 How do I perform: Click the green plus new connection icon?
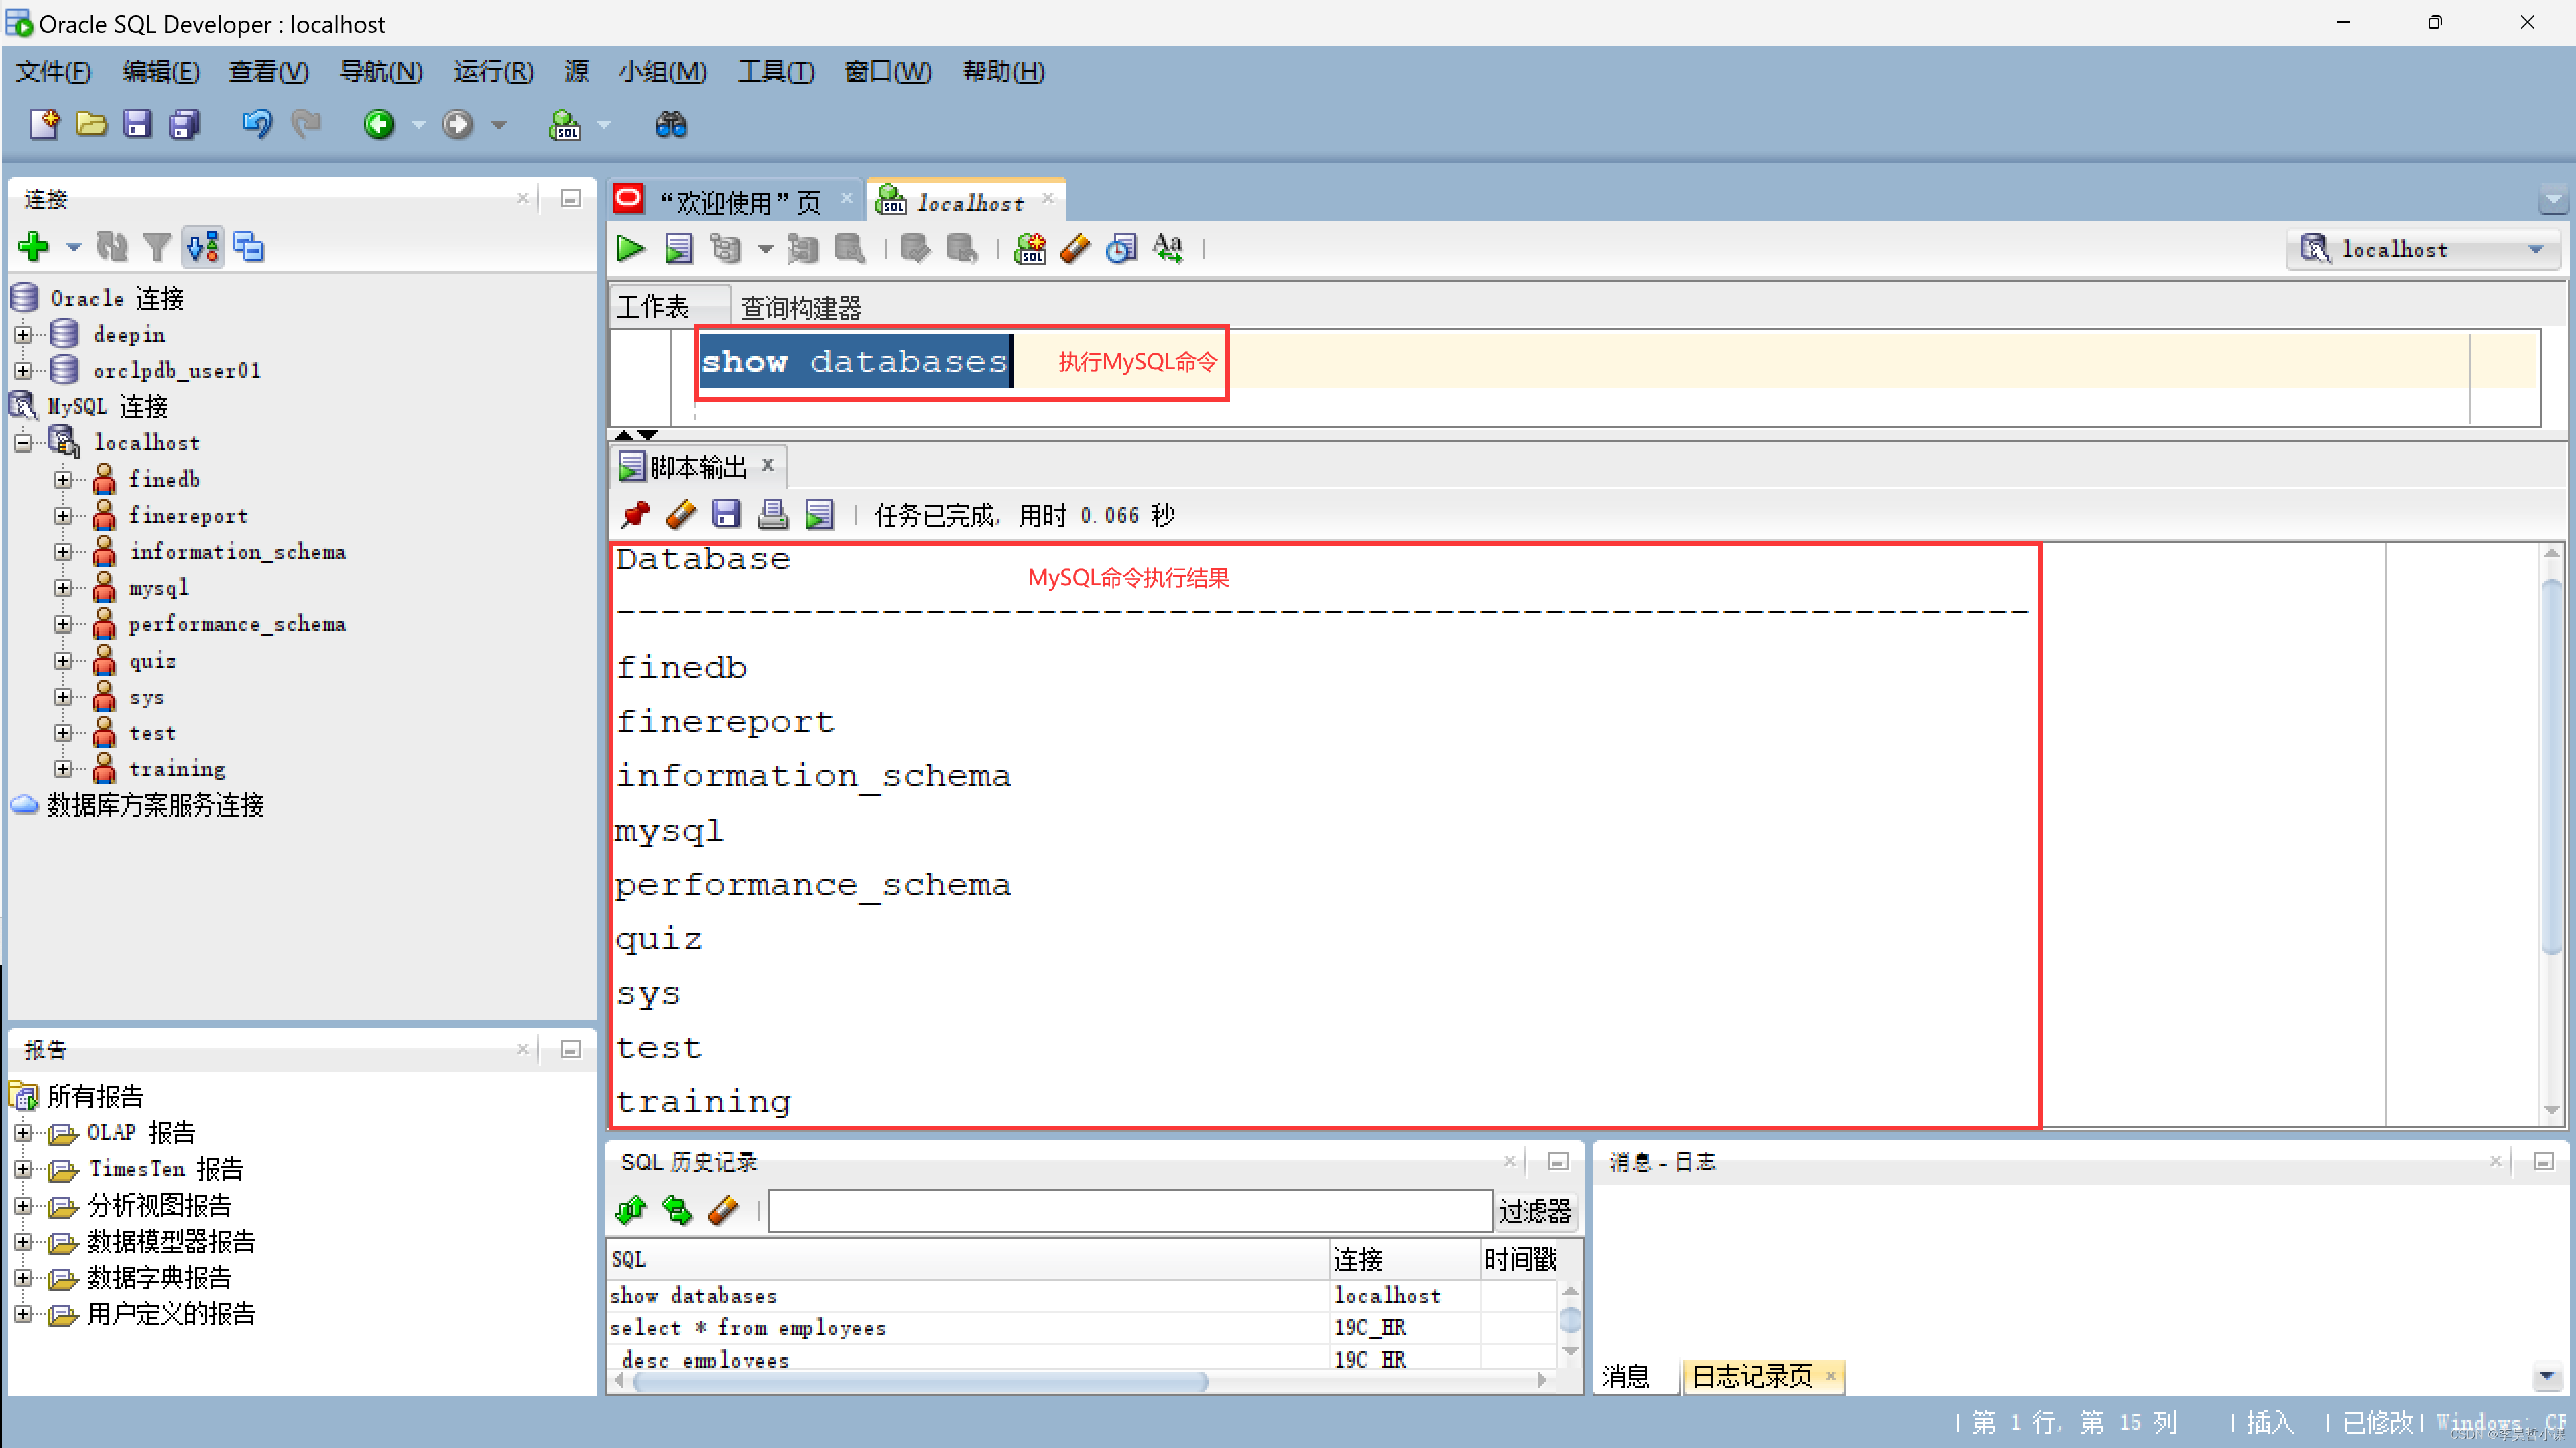(34, 246)
